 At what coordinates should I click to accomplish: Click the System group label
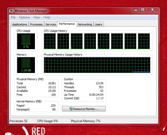pos(68,79)
